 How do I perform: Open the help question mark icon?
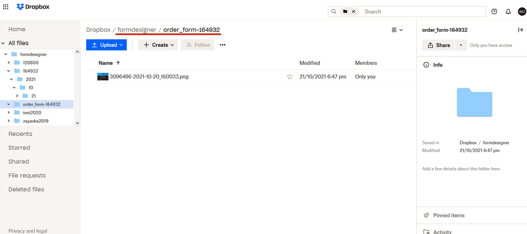(494, 12)
